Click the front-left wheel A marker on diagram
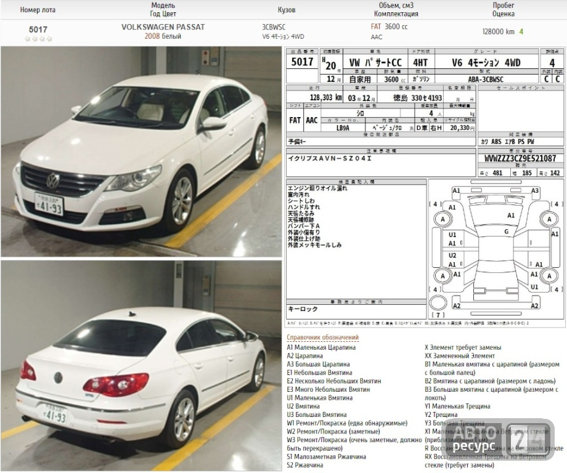This screenshot has width=567, height=473. pyautogui.click(x=443, y=219)
